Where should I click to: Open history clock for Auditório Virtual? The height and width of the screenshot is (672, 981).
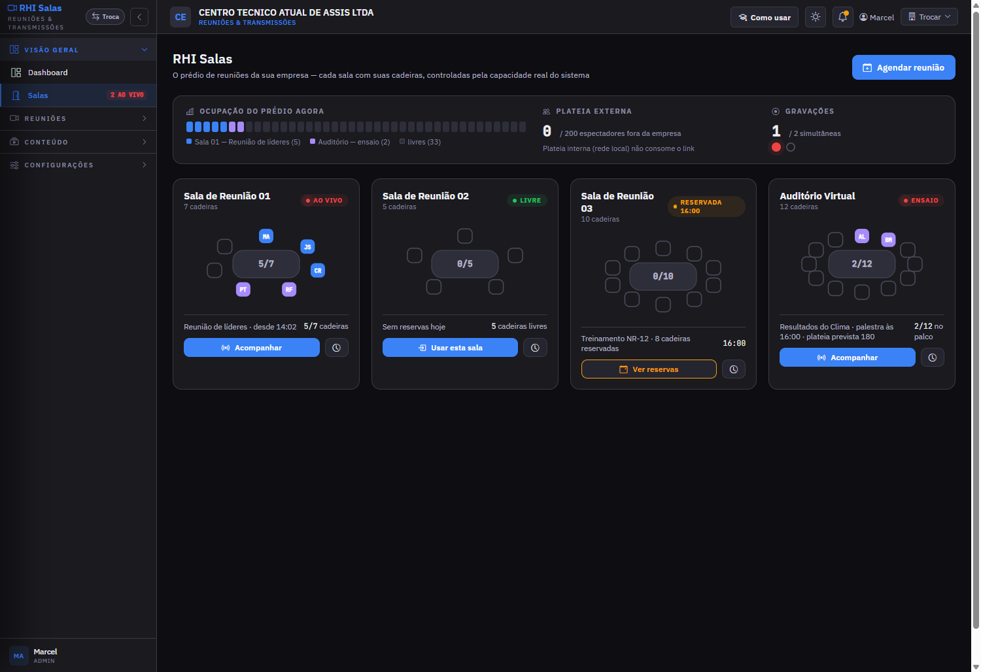pos(933,358)
